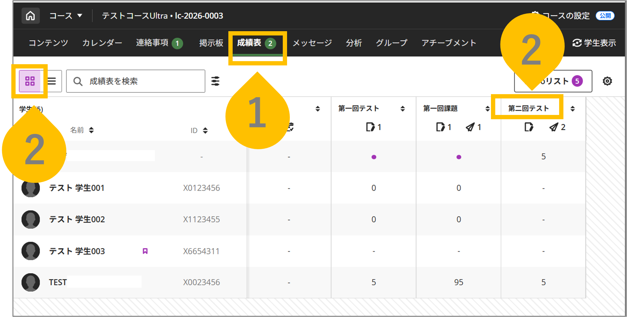
Task: Click the 公開 status badge
Action: coord(605,16)
